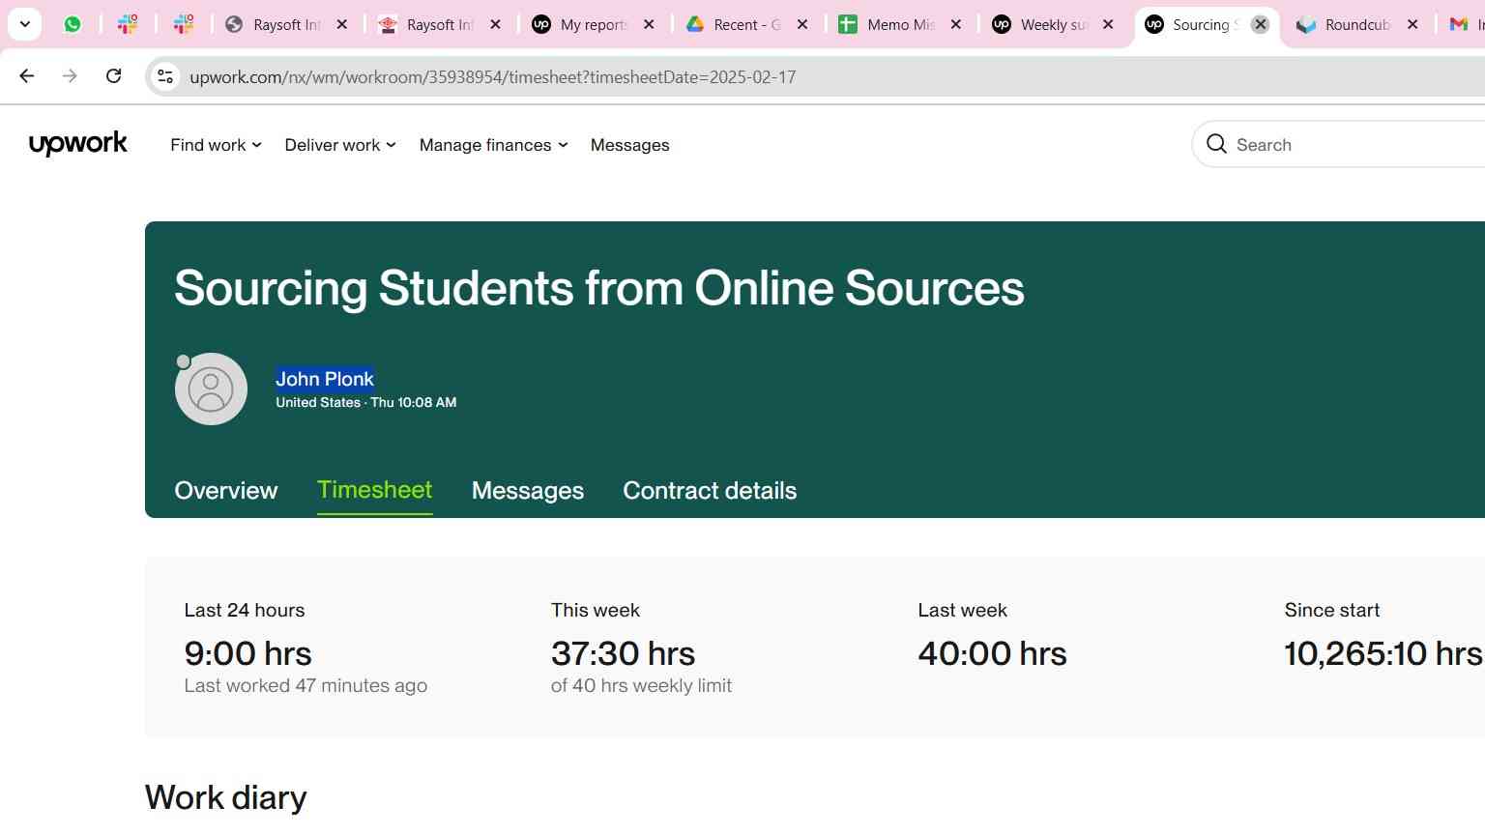
Task: Close the Weekly summary tab
Action: click(1108, 24)
